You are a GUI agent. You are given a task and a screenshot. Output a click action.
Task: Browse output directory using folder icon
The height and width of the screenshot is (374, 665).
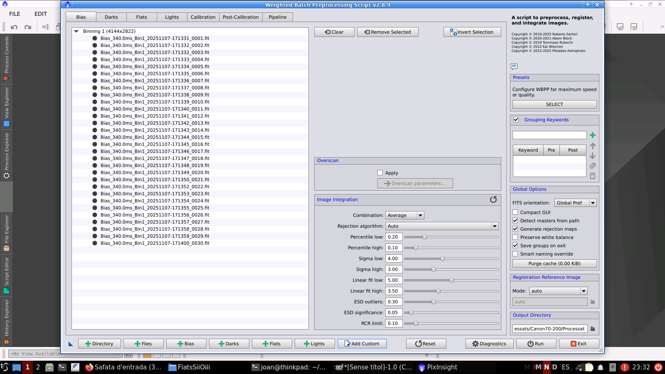pyautogui.click(x=593, y=329)
